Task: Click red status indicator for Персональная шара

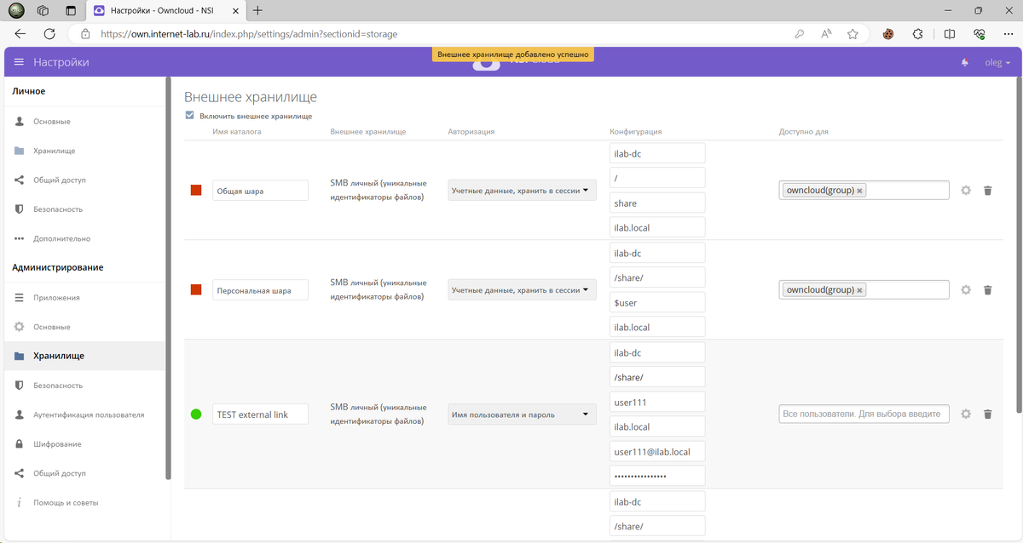Action: 196,290
